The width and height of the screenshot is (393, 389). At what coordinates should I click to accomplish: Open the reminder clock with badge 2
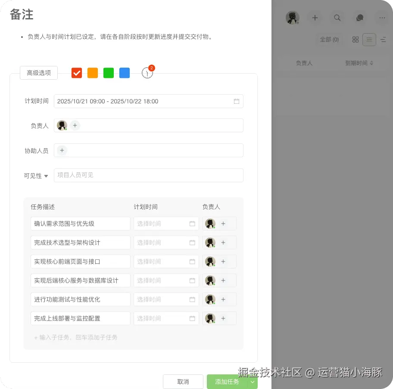pyautogui.click(x=147, y=73)
